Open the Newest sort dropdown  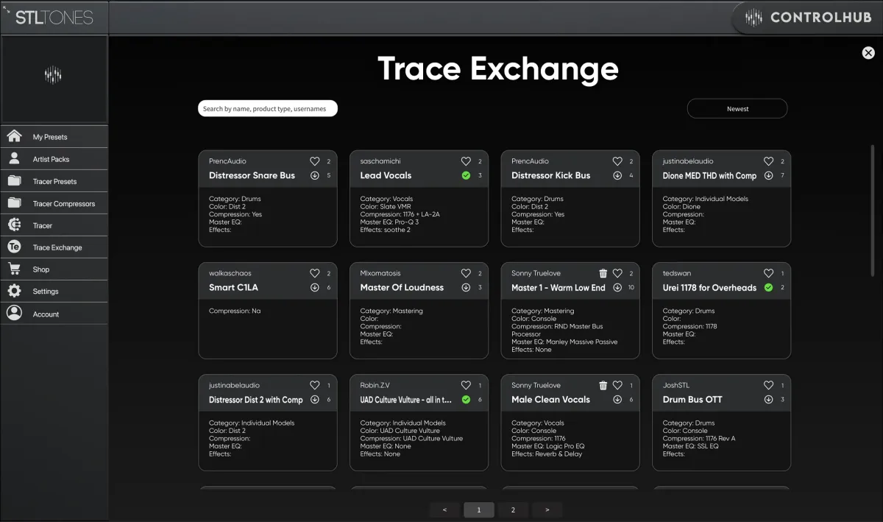pyautogui.click(x=737, y=108)
